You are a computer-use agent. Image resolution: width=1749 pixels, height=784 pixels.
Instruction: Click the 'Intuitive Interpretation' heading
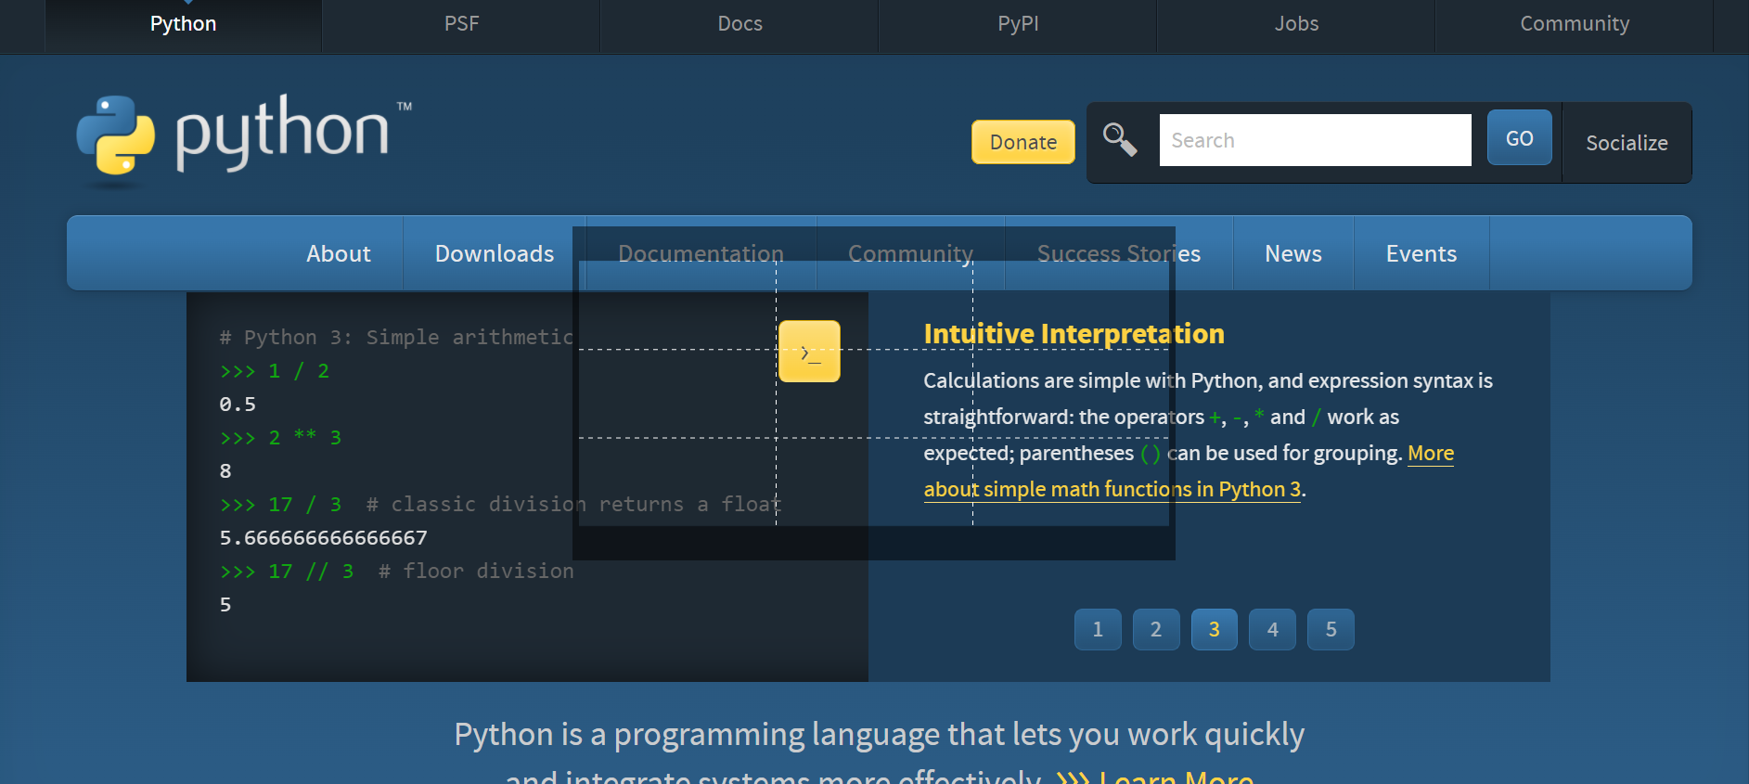1074,334
